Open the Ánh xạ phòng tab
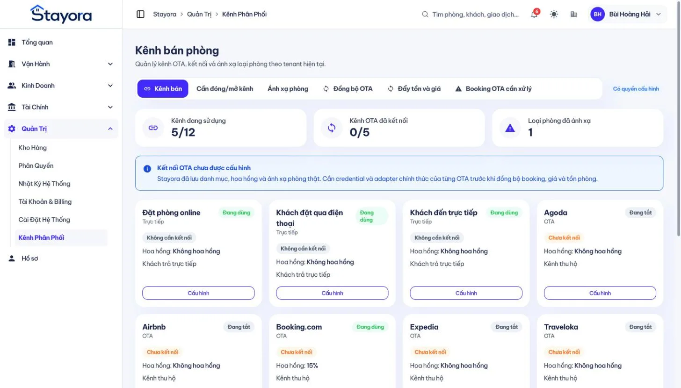The image size is (681, 388). tap(288, 88)
